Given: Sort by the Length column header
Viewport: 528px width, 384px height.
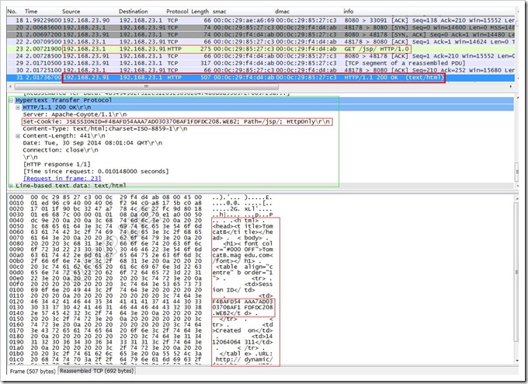Looking at the screenshot, I should (200, 12).
